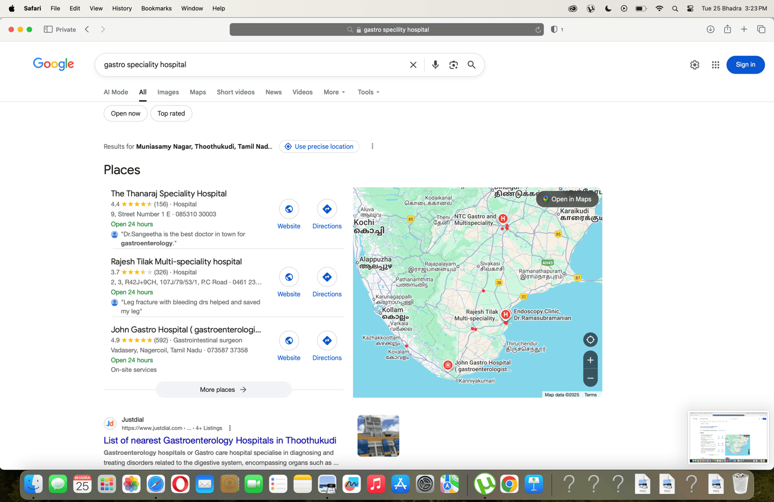
Task: Expand the More search categories dropdown
Action: pyautogui.click(x=334, y=92)
